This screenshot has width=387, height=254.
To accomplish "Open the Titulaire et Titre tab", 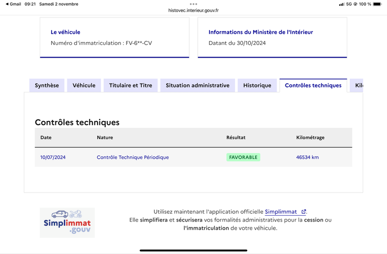I will (131, 86).
